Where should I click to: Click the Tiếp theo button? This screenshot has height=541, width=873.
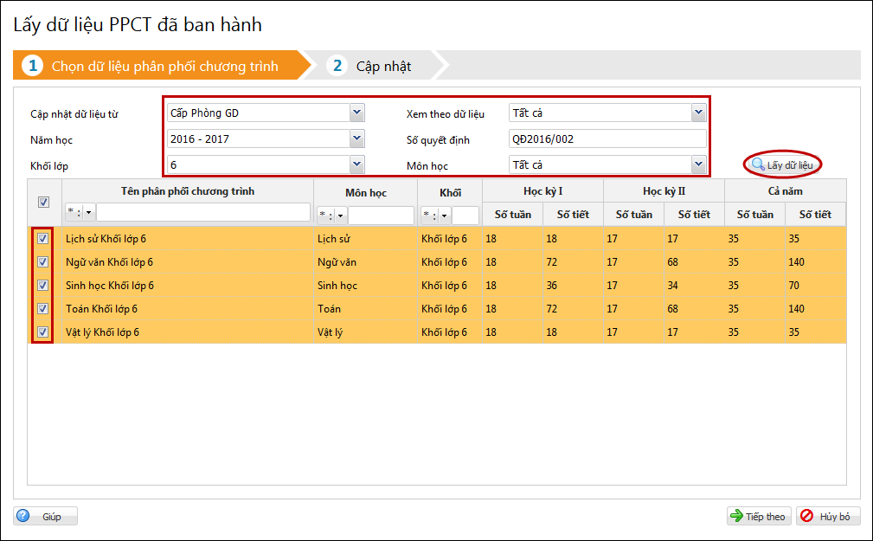tap(759, 516)
